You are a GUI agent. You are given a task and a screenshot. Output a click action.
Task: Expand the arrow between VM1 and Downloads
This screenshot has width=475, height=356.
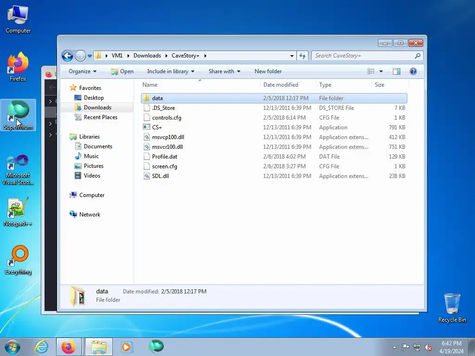128,56
